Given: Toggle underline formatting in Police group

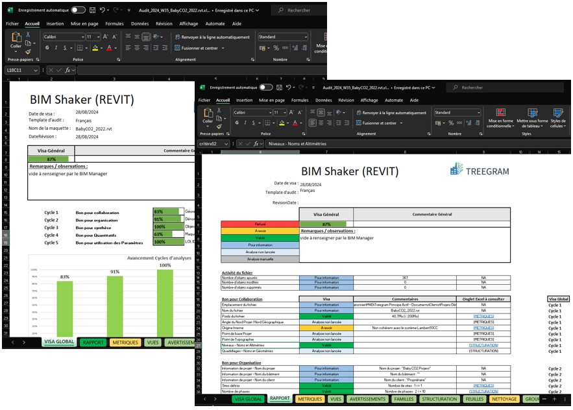Looking at the screenshot, I should (x=252, y=122).
